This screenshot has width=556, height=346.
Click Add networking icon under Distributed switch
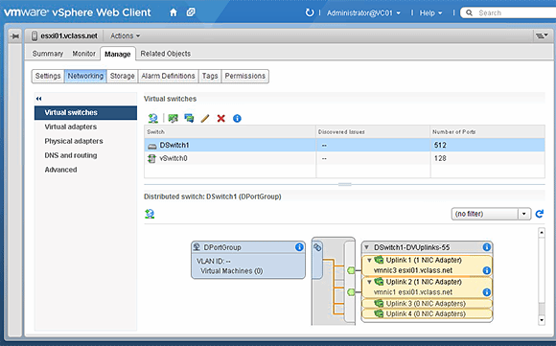pyautogui.click(x=150, y=214)
